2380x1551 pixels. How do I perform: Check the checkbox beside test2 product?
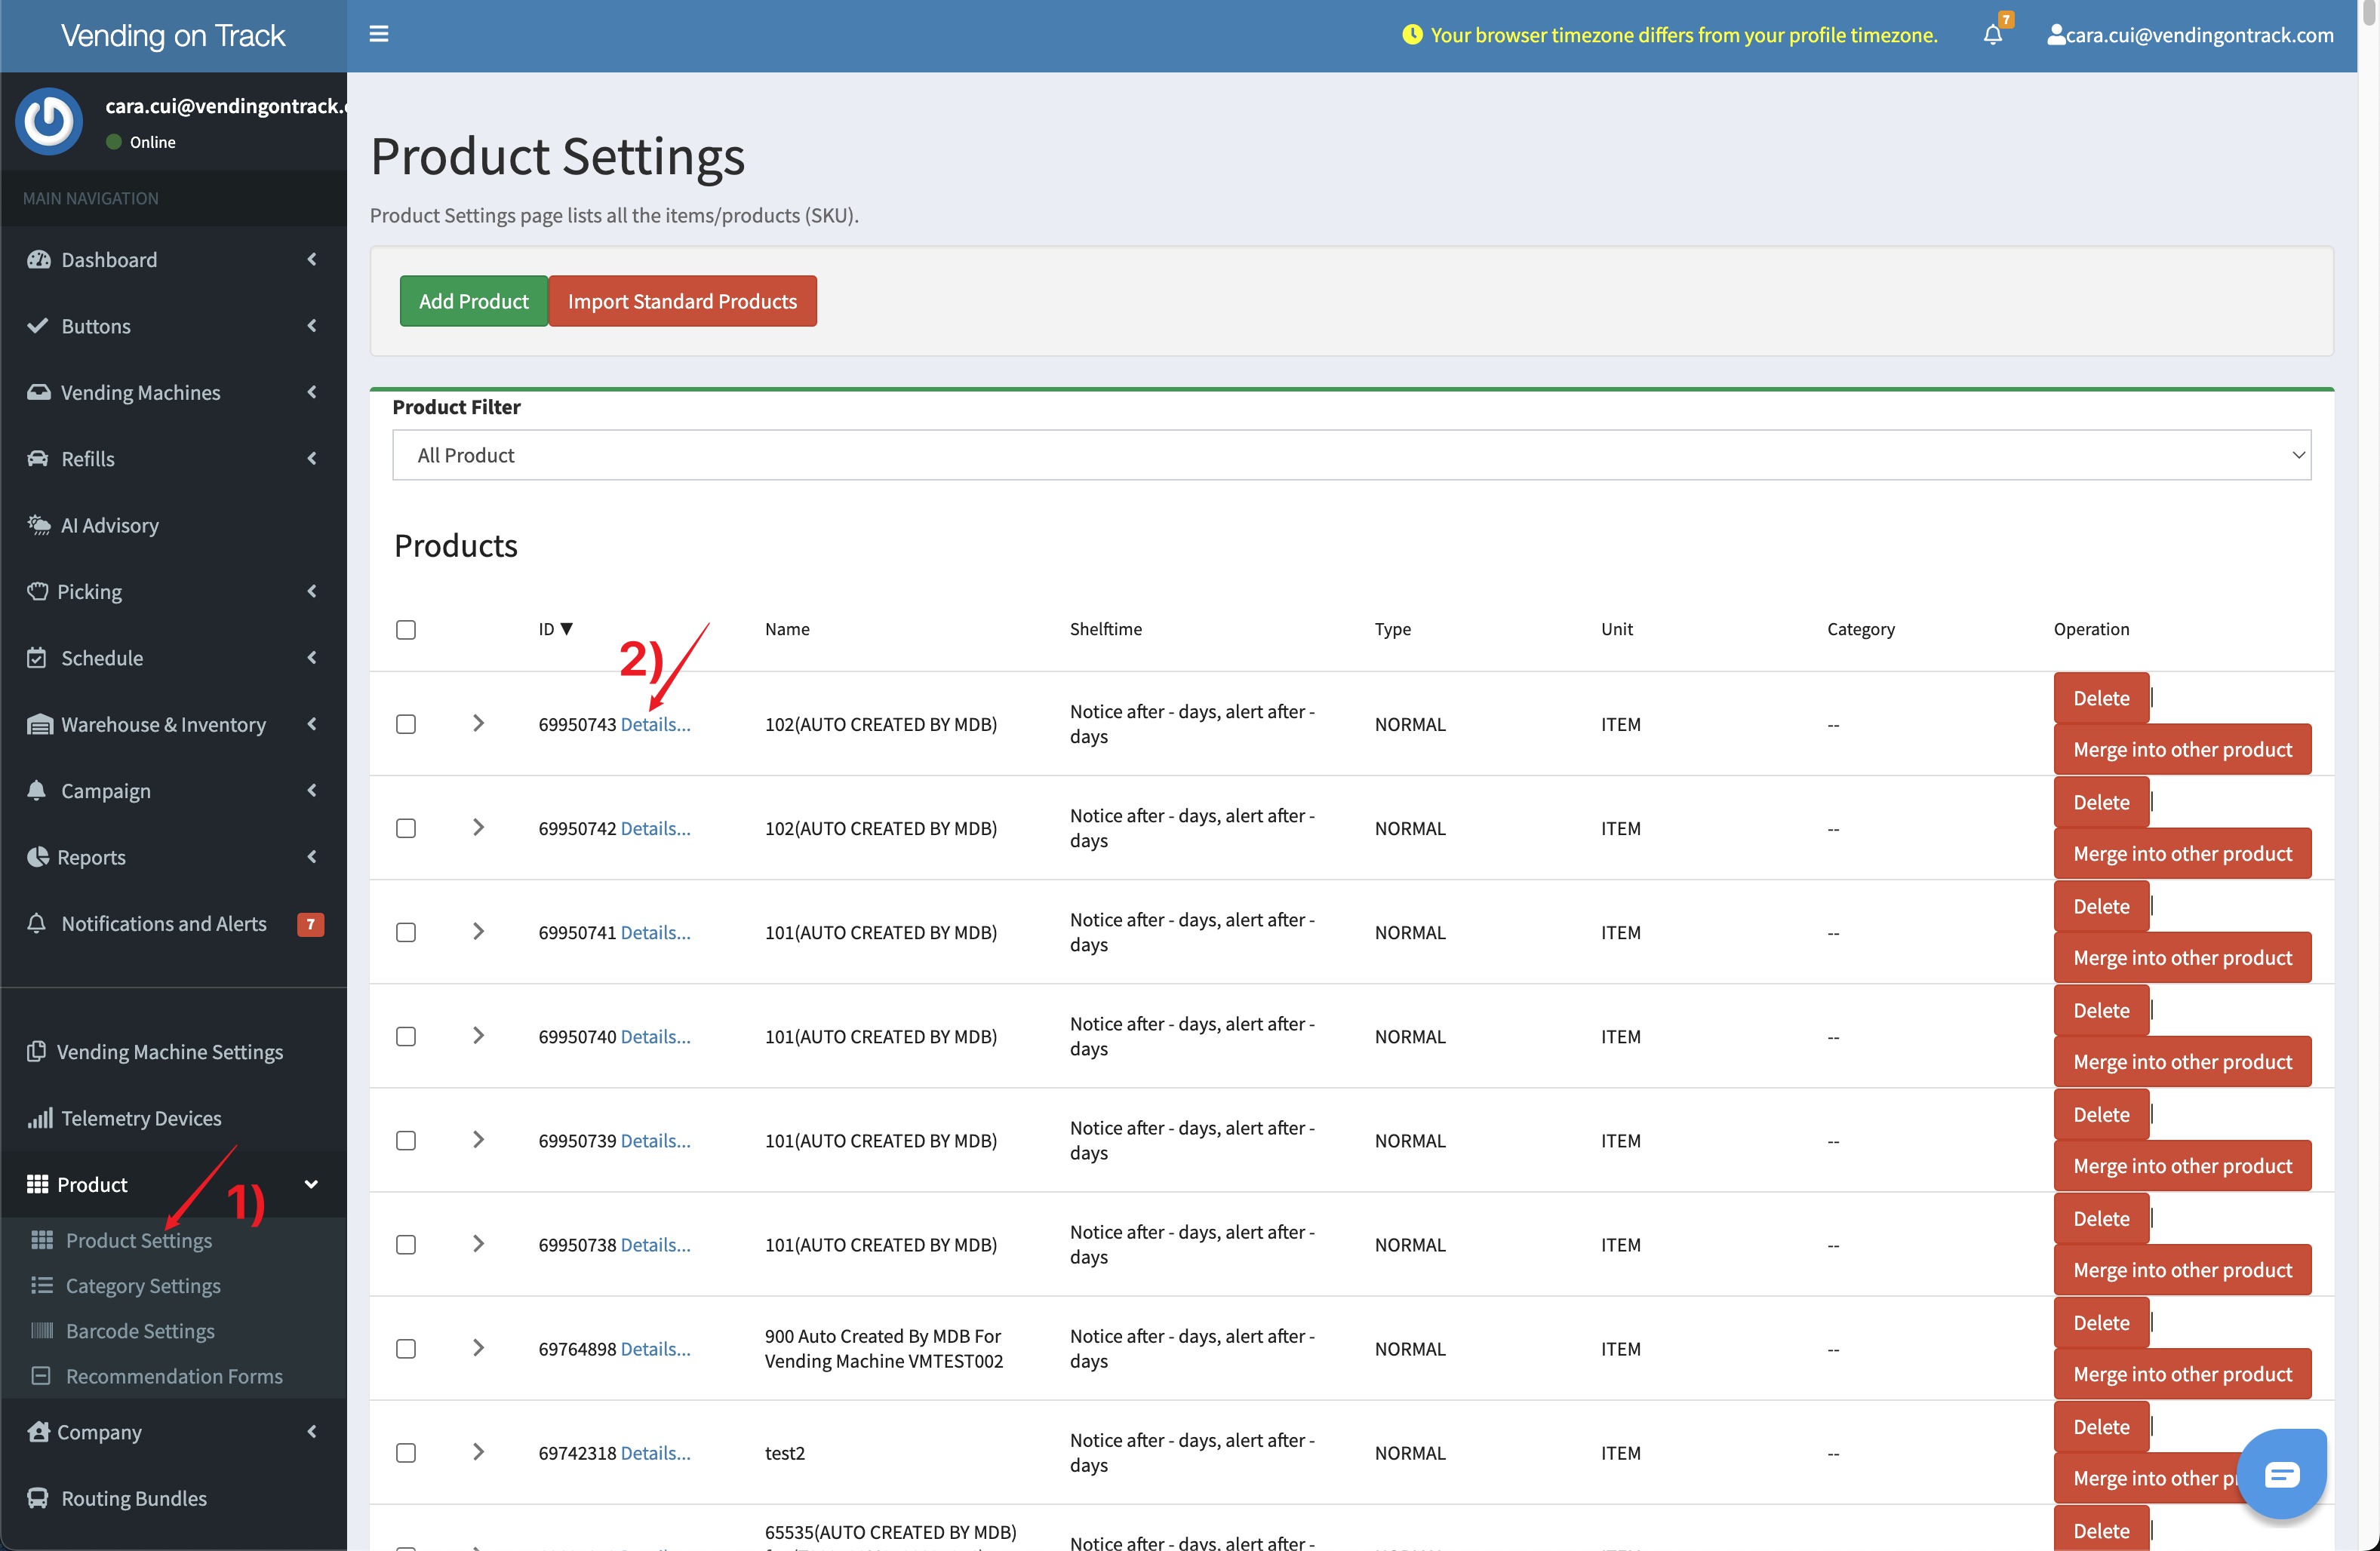click(406, 1453)
